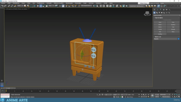Open the Ajuda menu
The image size is (181, 102).
pos(111,3)
